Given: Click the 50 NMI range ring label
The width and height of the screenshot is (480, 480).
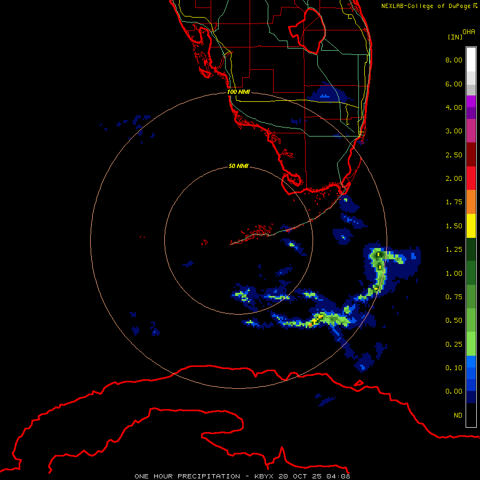Looking at the screenshot, I should point(238,166).
